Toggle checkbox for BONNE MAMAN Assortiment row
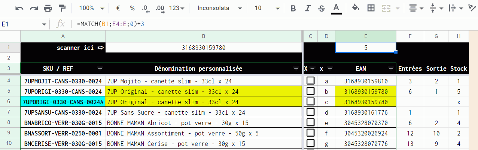Viewport: 478px width, 150px height. 310,133
